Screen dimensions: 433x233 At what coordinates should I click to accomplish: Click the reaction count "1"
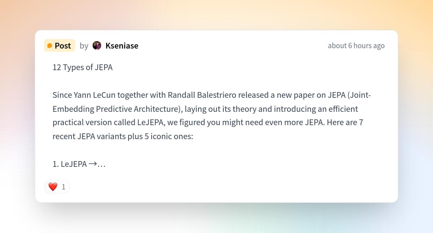(64, 187)
